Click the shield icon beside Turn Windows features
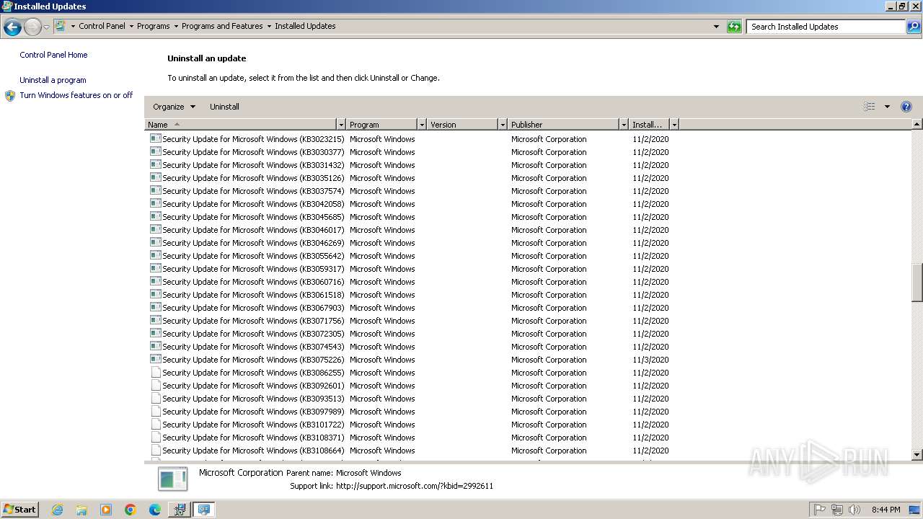 tap(10, 96)
